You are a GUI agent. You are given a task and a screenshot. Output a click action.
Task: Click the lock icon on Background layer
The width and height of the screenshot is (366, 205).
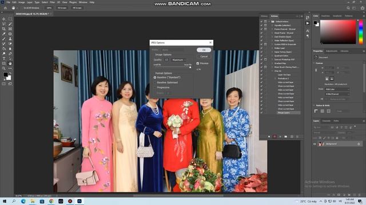pyautogui.click(x=359, y=144)
